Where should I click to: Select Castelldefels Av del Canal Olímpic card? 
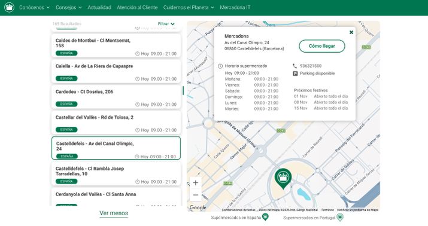(116, 148)
